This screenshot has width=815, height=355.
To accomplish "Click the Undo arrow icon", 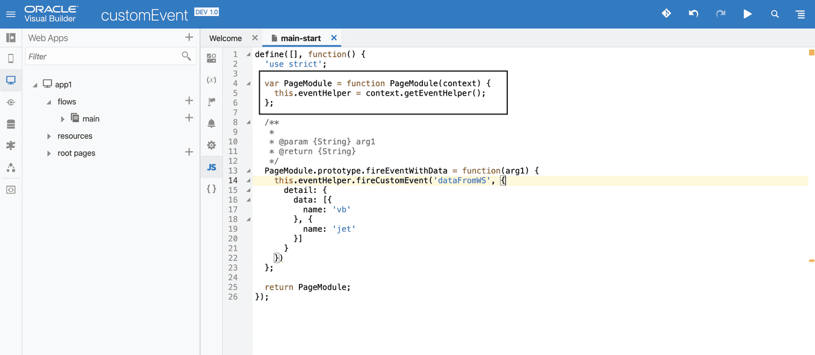I will point(693,14).
